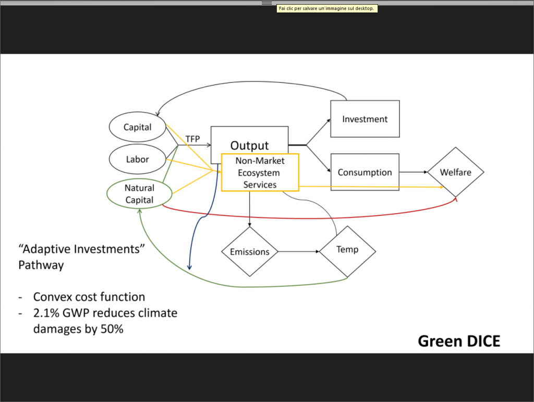Click the Non-Market Ecosystem Services box
Screen dimensions: 534x402
click(x=260, y=173)
